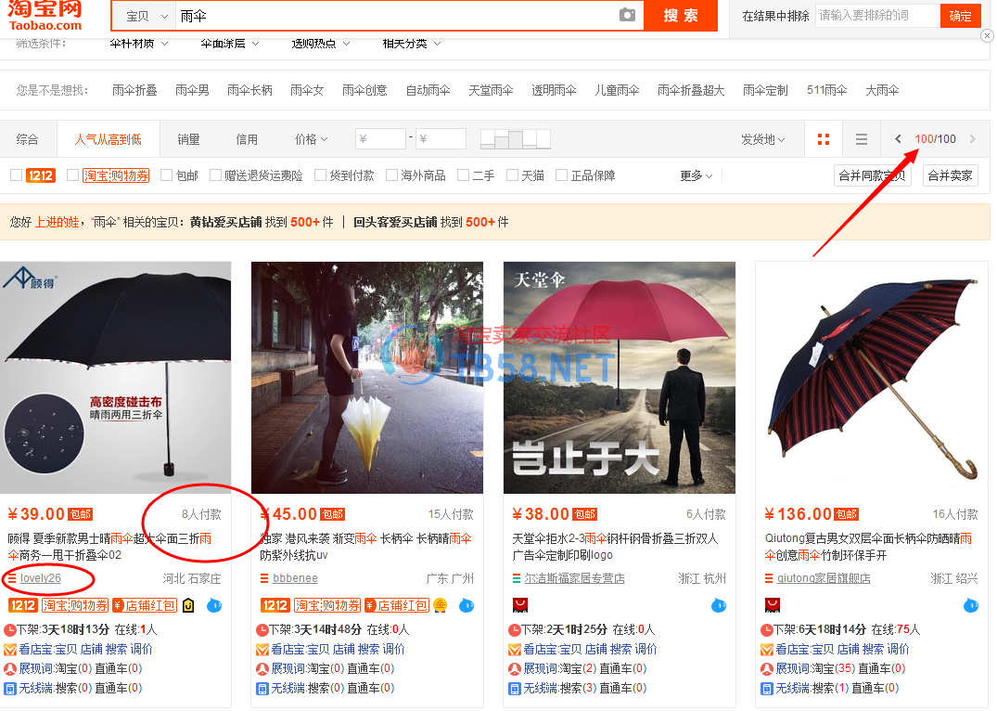Select the 销量 sort tab

coord(188,139)
